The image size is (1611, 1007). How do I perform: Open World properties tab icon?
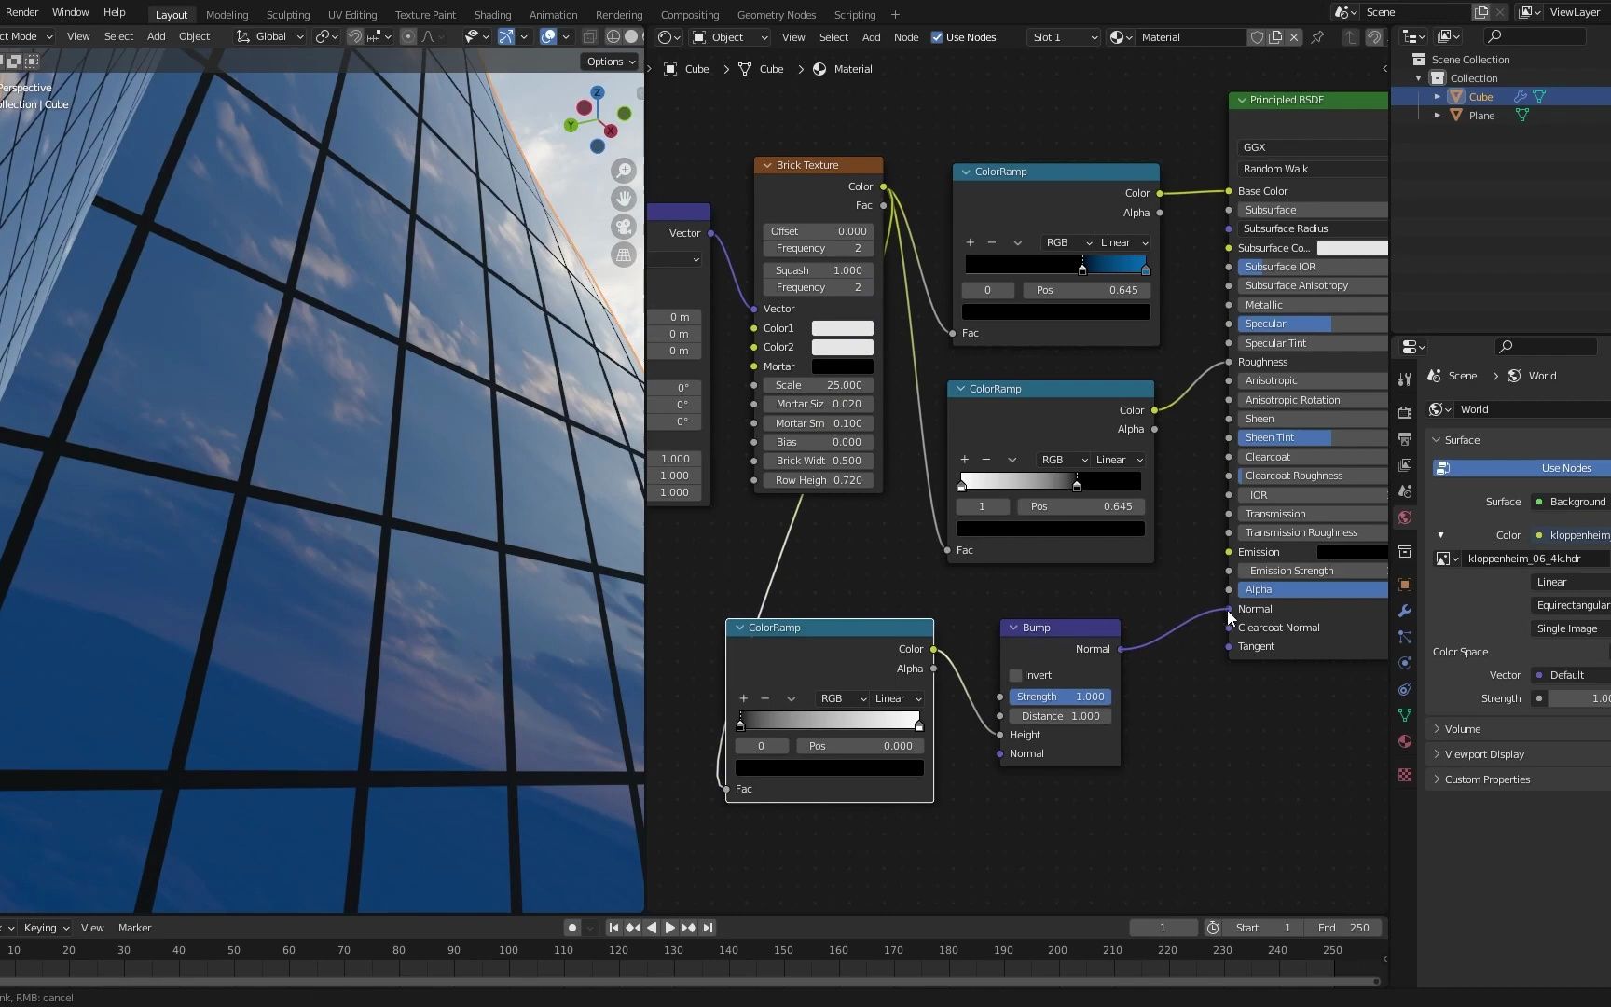[x=1405, y=517]
